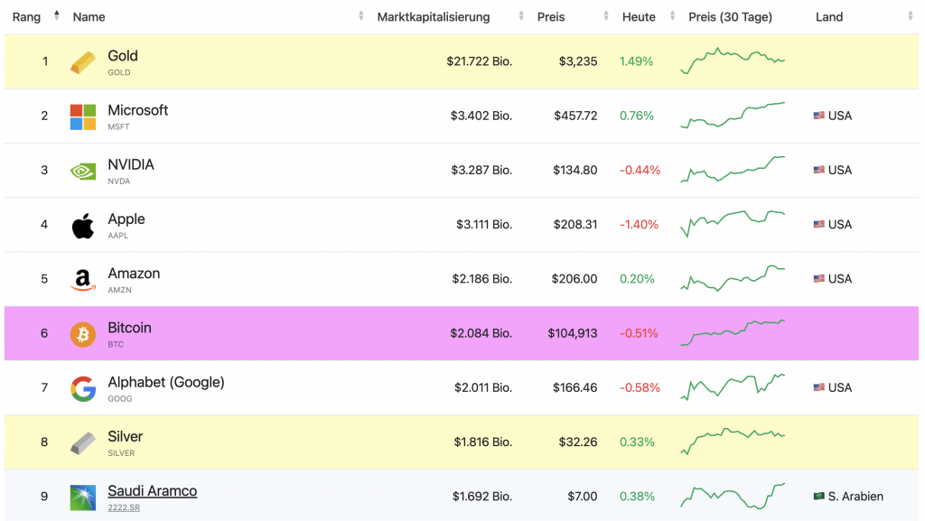Viewport: 925px width, 521px height.
Task: Click the silver bar icon
Action: tap(82, 442)
